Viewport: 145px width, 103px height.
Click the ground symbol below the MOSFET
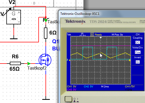[46, 99]
